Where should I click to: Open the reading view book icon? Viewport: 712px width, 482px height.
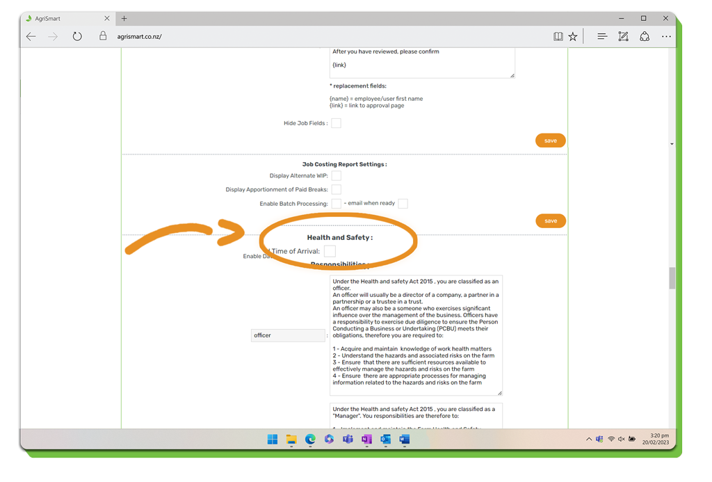(558, 37)
